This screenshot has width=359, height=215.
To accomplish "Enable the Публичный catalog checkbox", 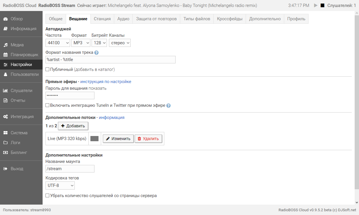I will pos(48,69).
